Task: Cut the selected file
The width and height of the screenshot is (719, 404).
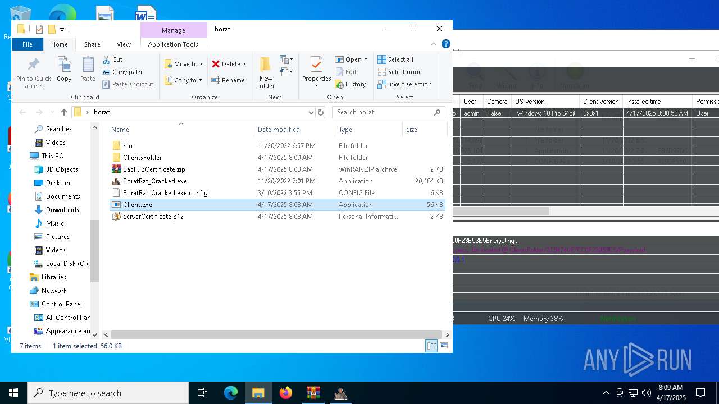Action: (x=112, y=59)
